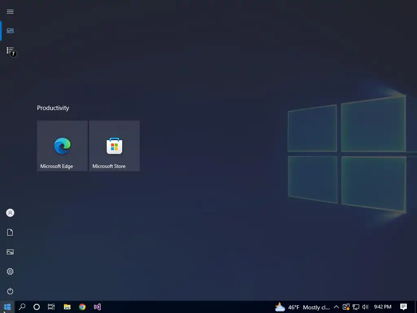The width and height of the screenshot is (417, 313).
Task: Open File Explorer from the taskbar
Action: (67, 307)
